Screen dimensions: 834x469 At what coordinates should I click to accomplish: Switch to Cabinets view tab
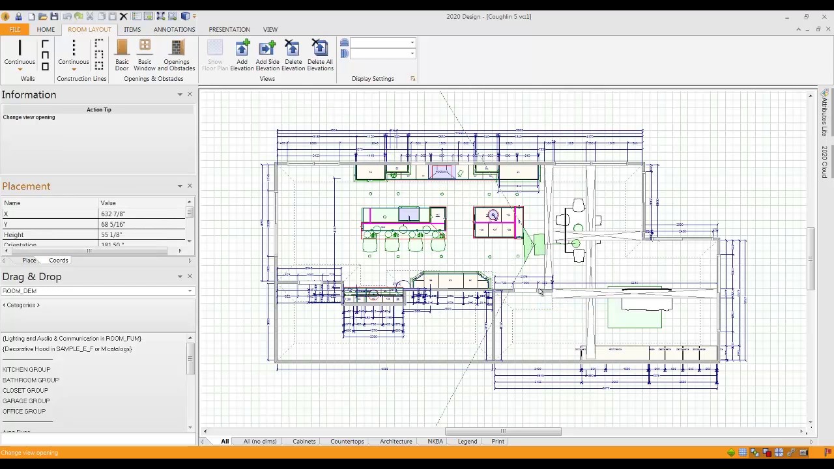[304, 441]
